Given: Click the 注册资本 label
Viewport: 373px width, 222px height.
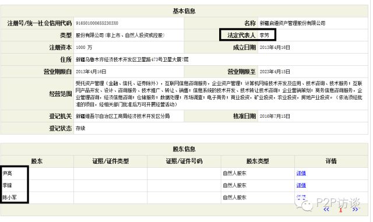Looking at the screenshot, I should [61, 48].
